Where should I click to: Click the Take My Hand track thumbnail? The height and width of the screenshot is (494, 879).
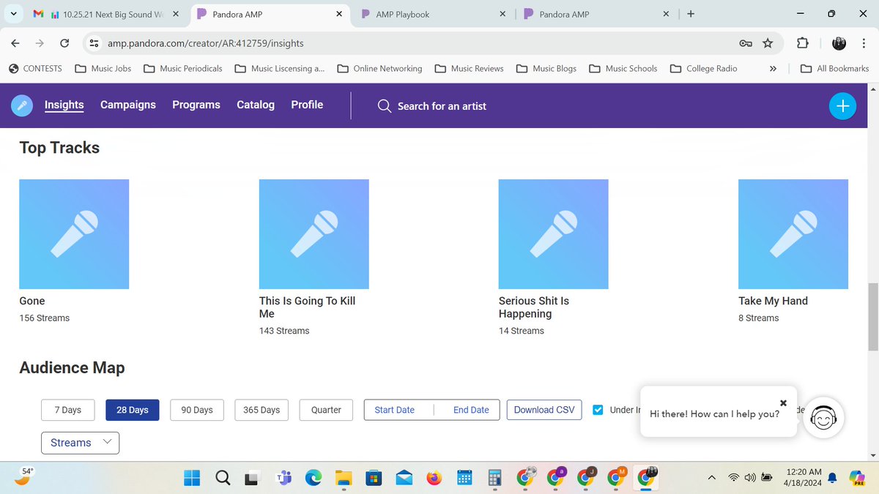(793, 234)
